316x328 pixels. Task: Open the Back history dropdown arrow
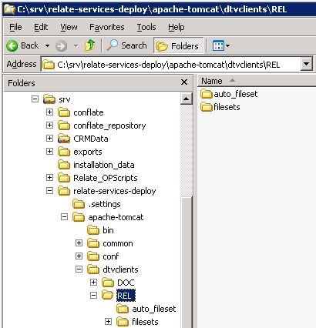(x=47, y=46)
